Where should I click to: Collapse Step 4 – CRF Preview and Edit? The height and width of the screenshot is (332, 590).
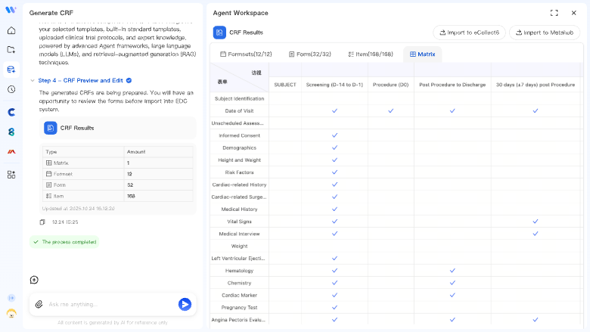33,80
